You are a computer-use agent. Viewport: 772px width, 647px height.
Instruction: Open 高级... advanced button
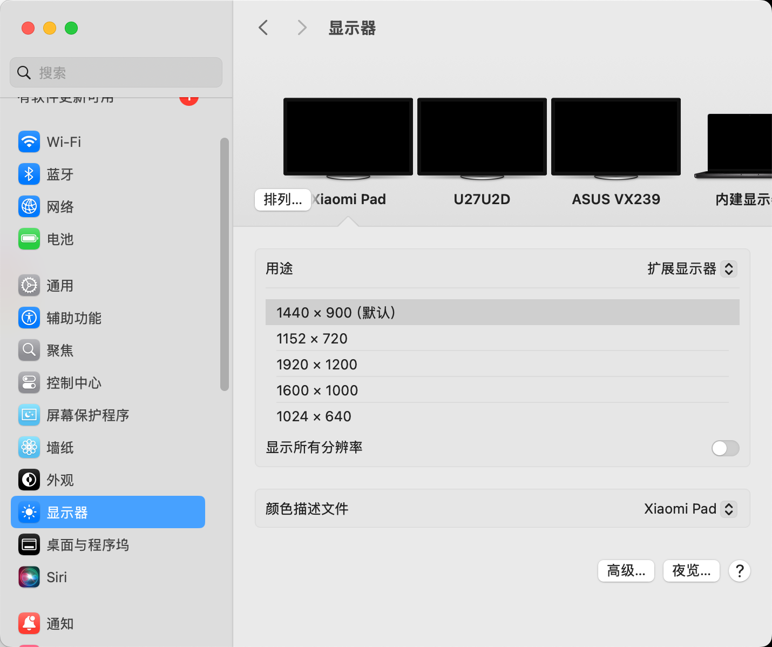626,571
